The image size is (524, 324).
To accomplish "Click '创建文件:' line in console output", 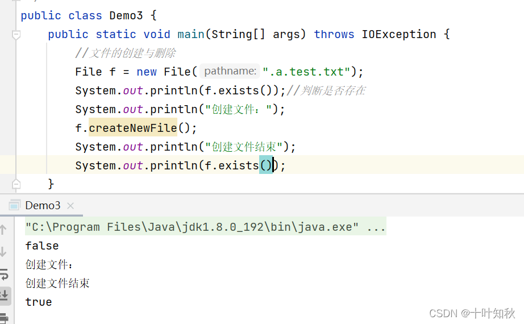I will pos(49,264).
